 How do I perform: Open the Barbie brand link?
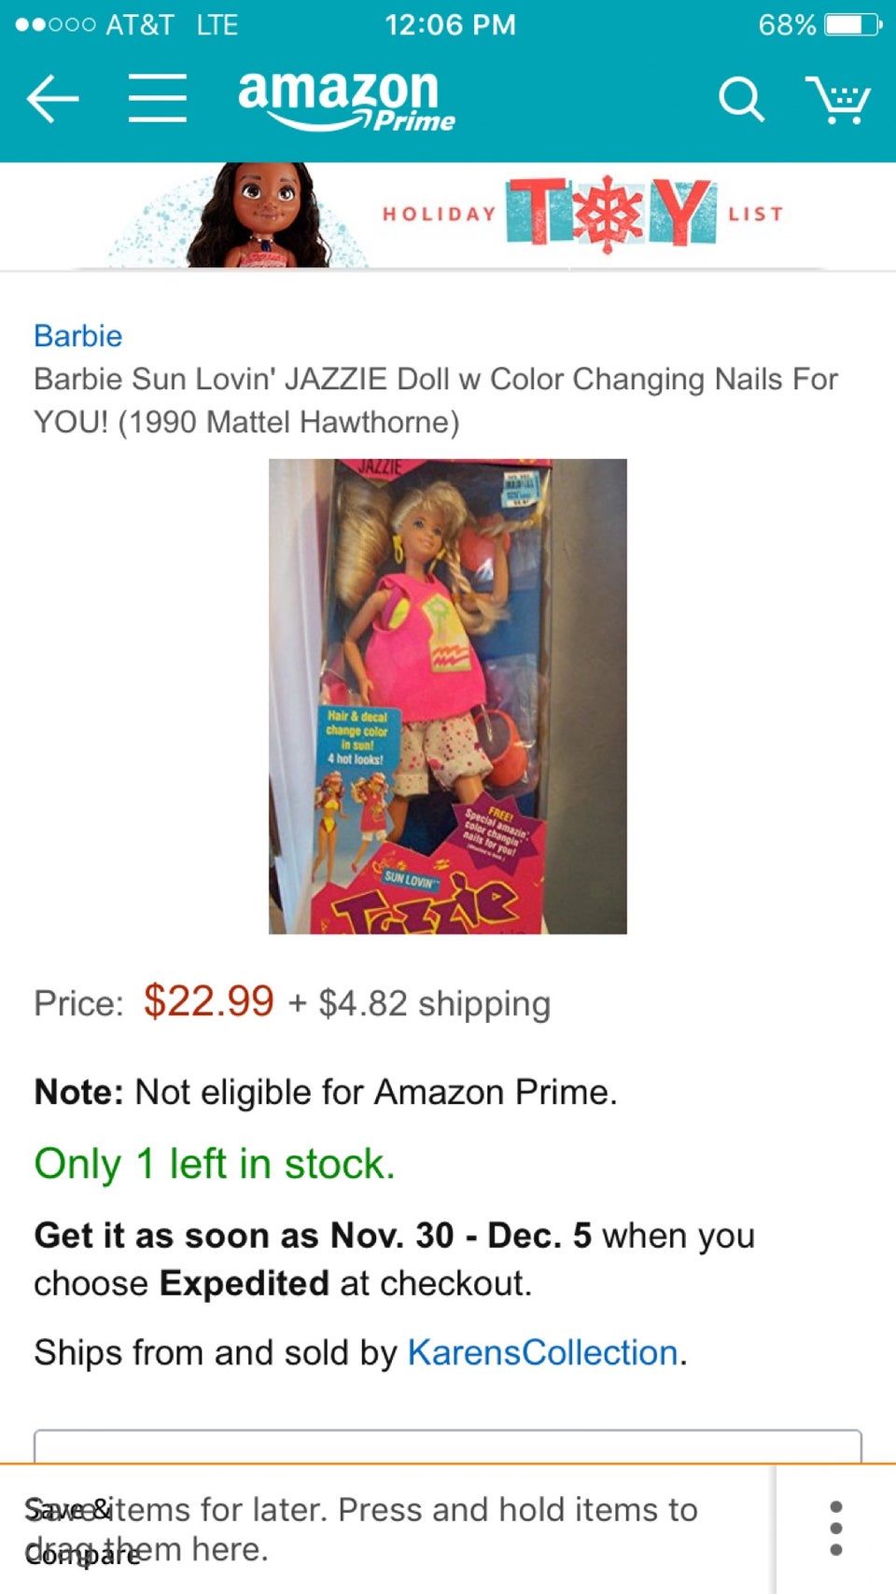pyautogui.click(x=78, y=336)
